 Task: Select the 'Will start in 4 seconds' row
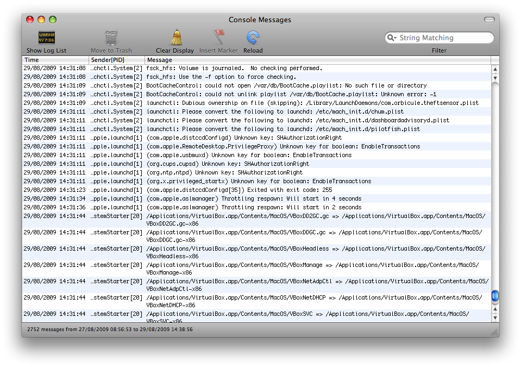[256, 198]
